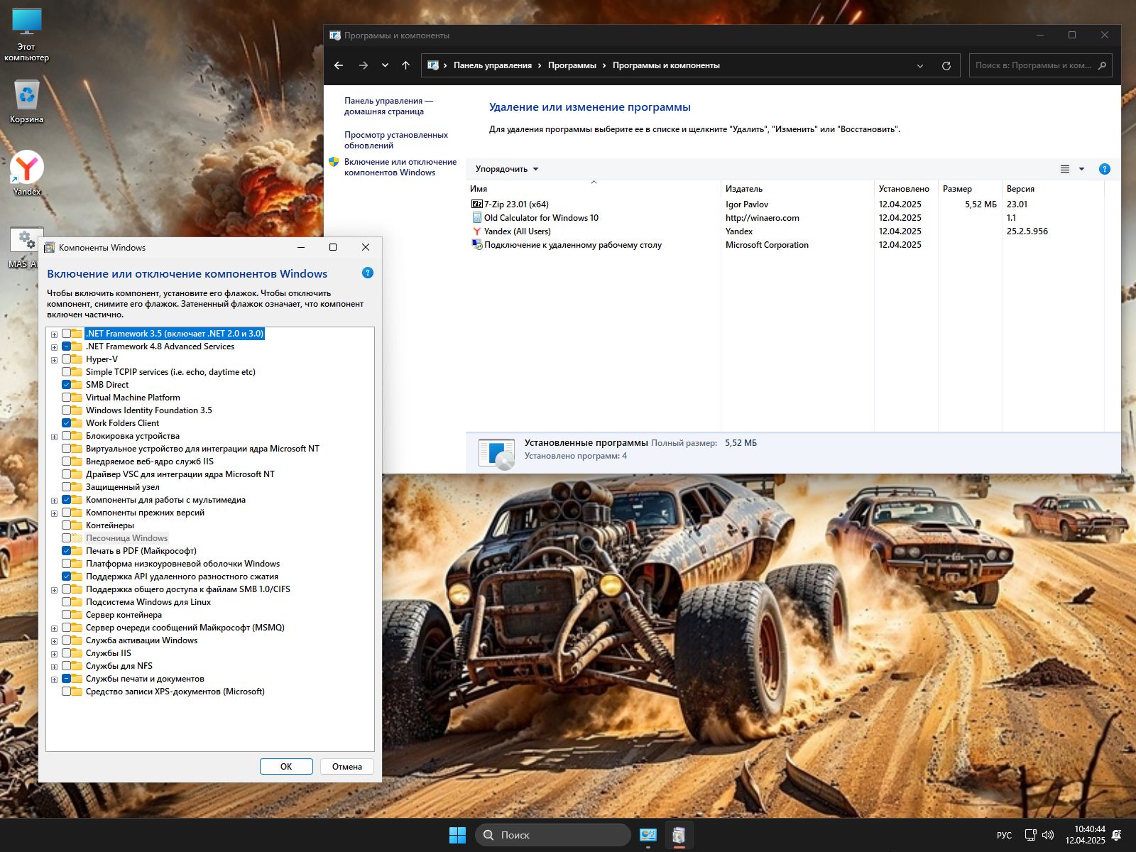The width and height of the screenshot is (1136, 852).
Task: Enable the Virtual Machine Platform checkbox
Action: click(67, 398)
